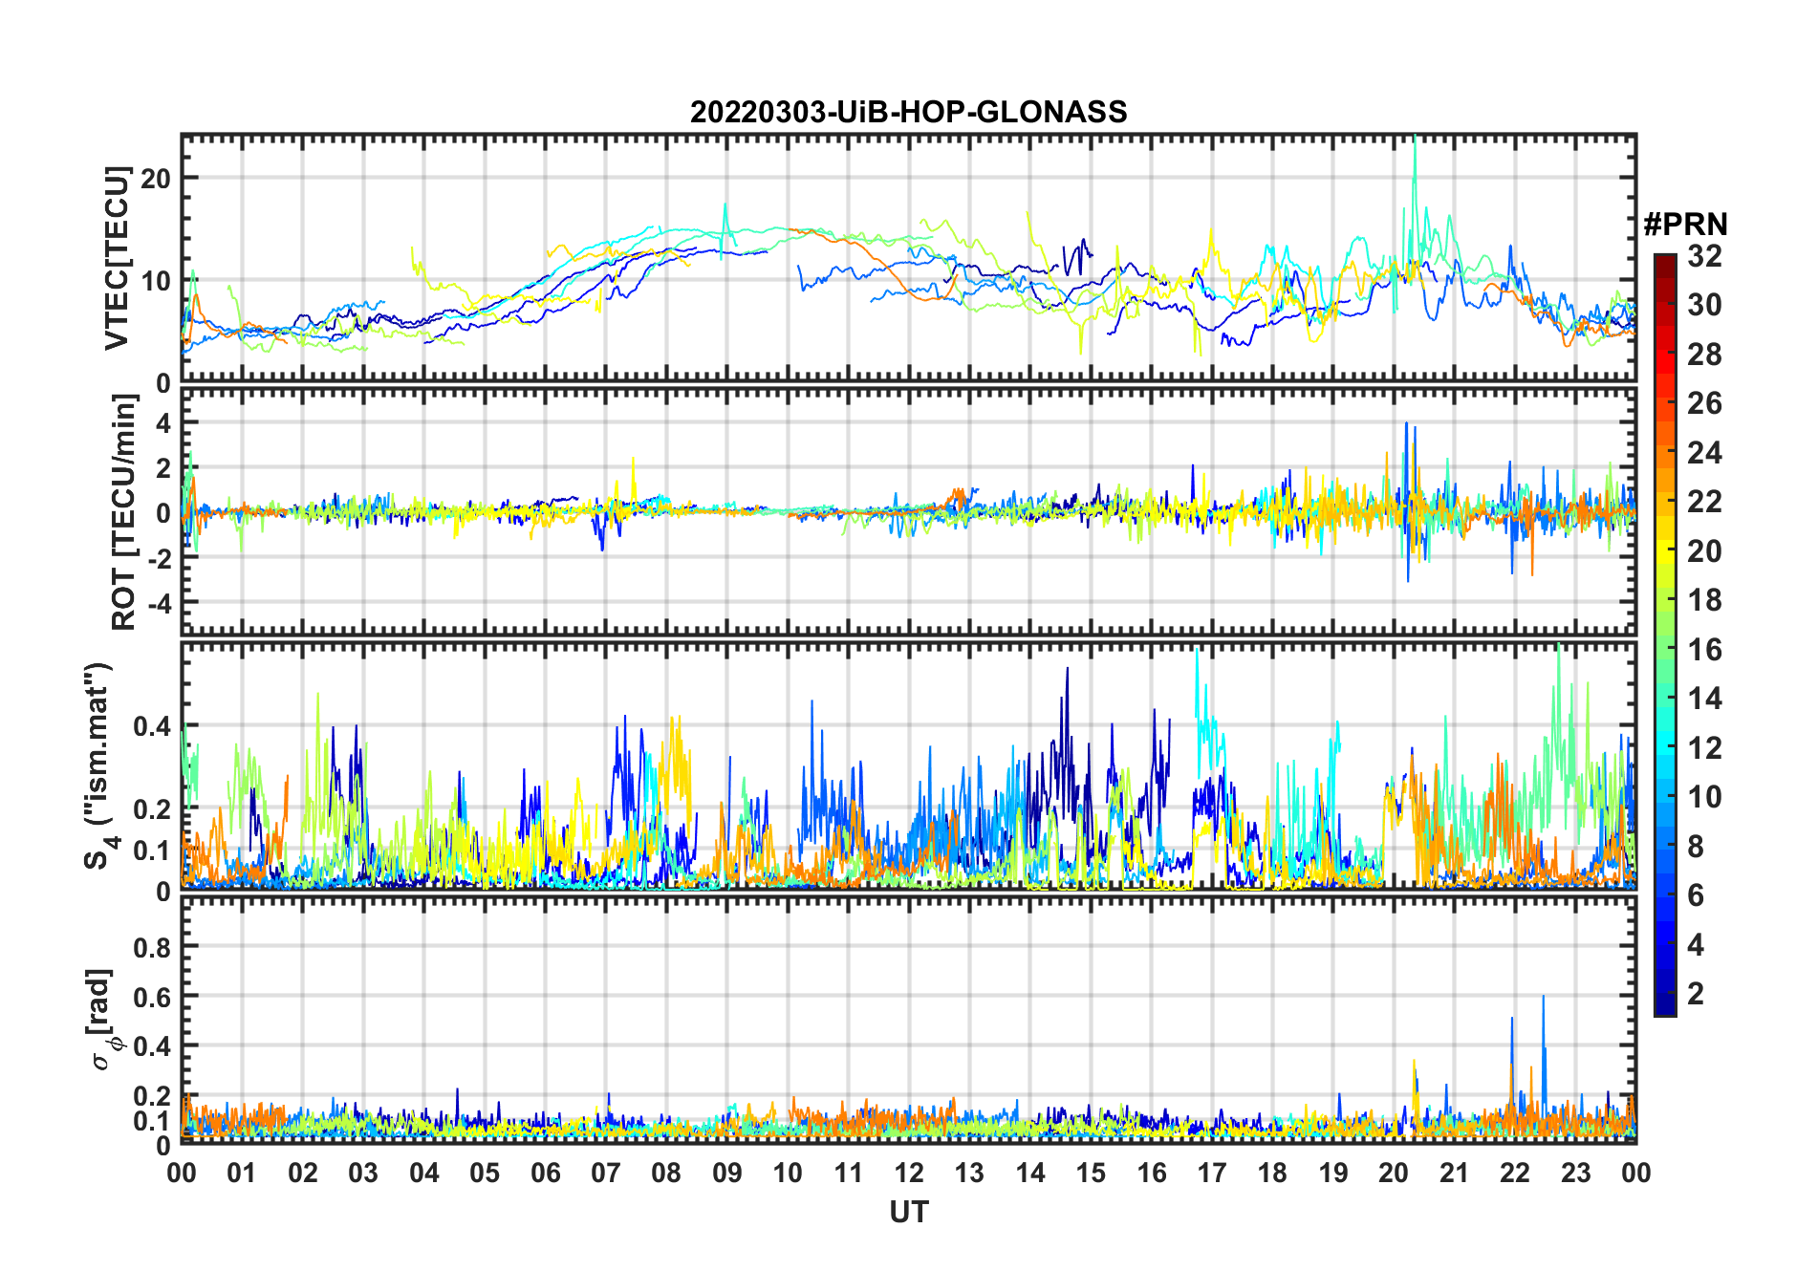Image resolution: width=1818 pixels, height=1271 pixels.
Task: Click the 20 tick label on the VTEC axis
Action: pyautogui.click(x=156, y=178)
